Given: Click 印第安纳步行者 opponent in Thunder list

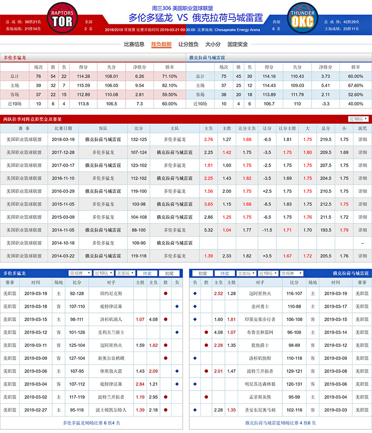Looking at the screenshot, I should coord(260,319).
